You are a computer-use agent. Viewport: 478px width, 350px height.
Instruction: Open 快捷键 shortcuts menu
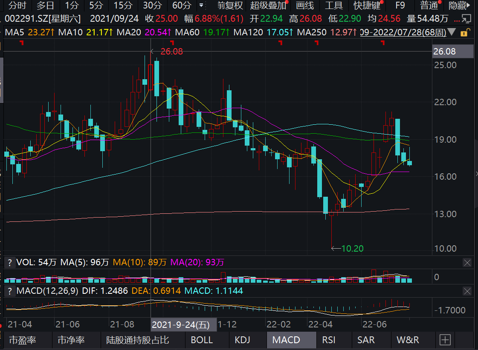(x=367, y=5)
